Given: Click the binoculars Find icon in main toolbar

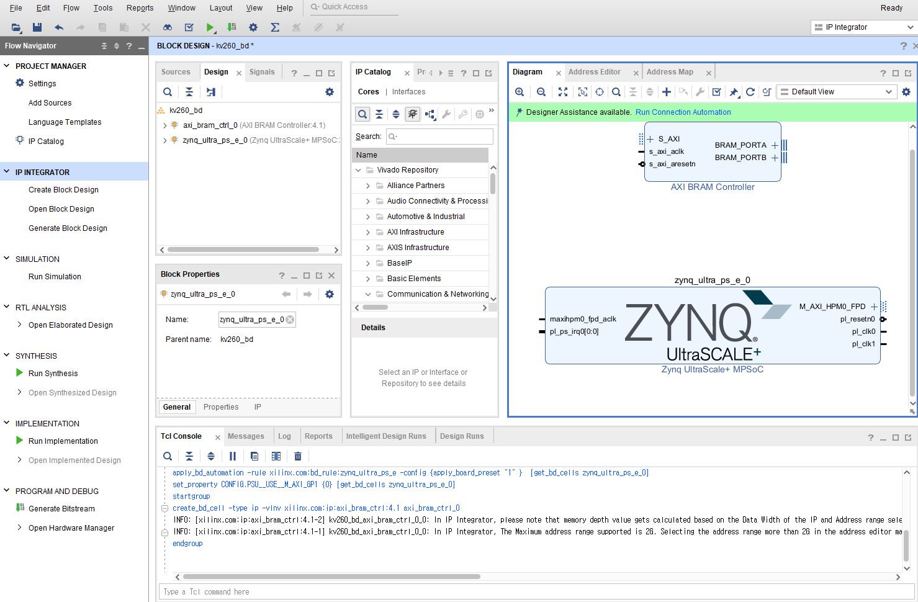Looking at the screenshot, I should pos(168,27).
